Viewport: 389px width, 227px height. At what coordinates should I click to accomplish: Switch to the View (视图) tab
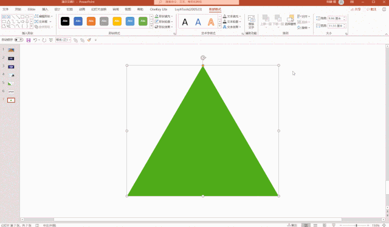(128, 9)
